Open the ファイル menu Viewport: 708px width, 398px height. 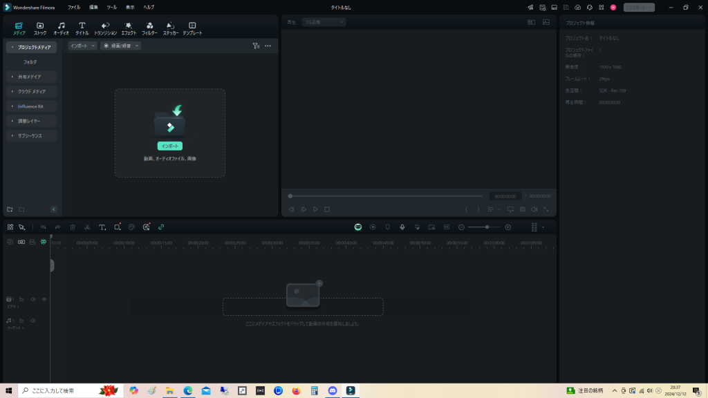point(73,7)
